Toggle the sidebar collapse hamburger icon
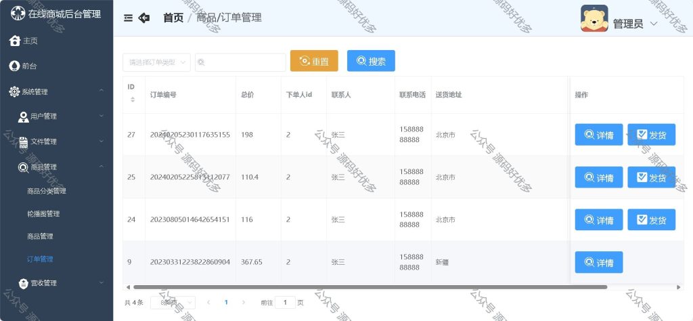Image resolution: width=693 pixels, height=321 pixels. pyautogui.click(x=128, y=18)
